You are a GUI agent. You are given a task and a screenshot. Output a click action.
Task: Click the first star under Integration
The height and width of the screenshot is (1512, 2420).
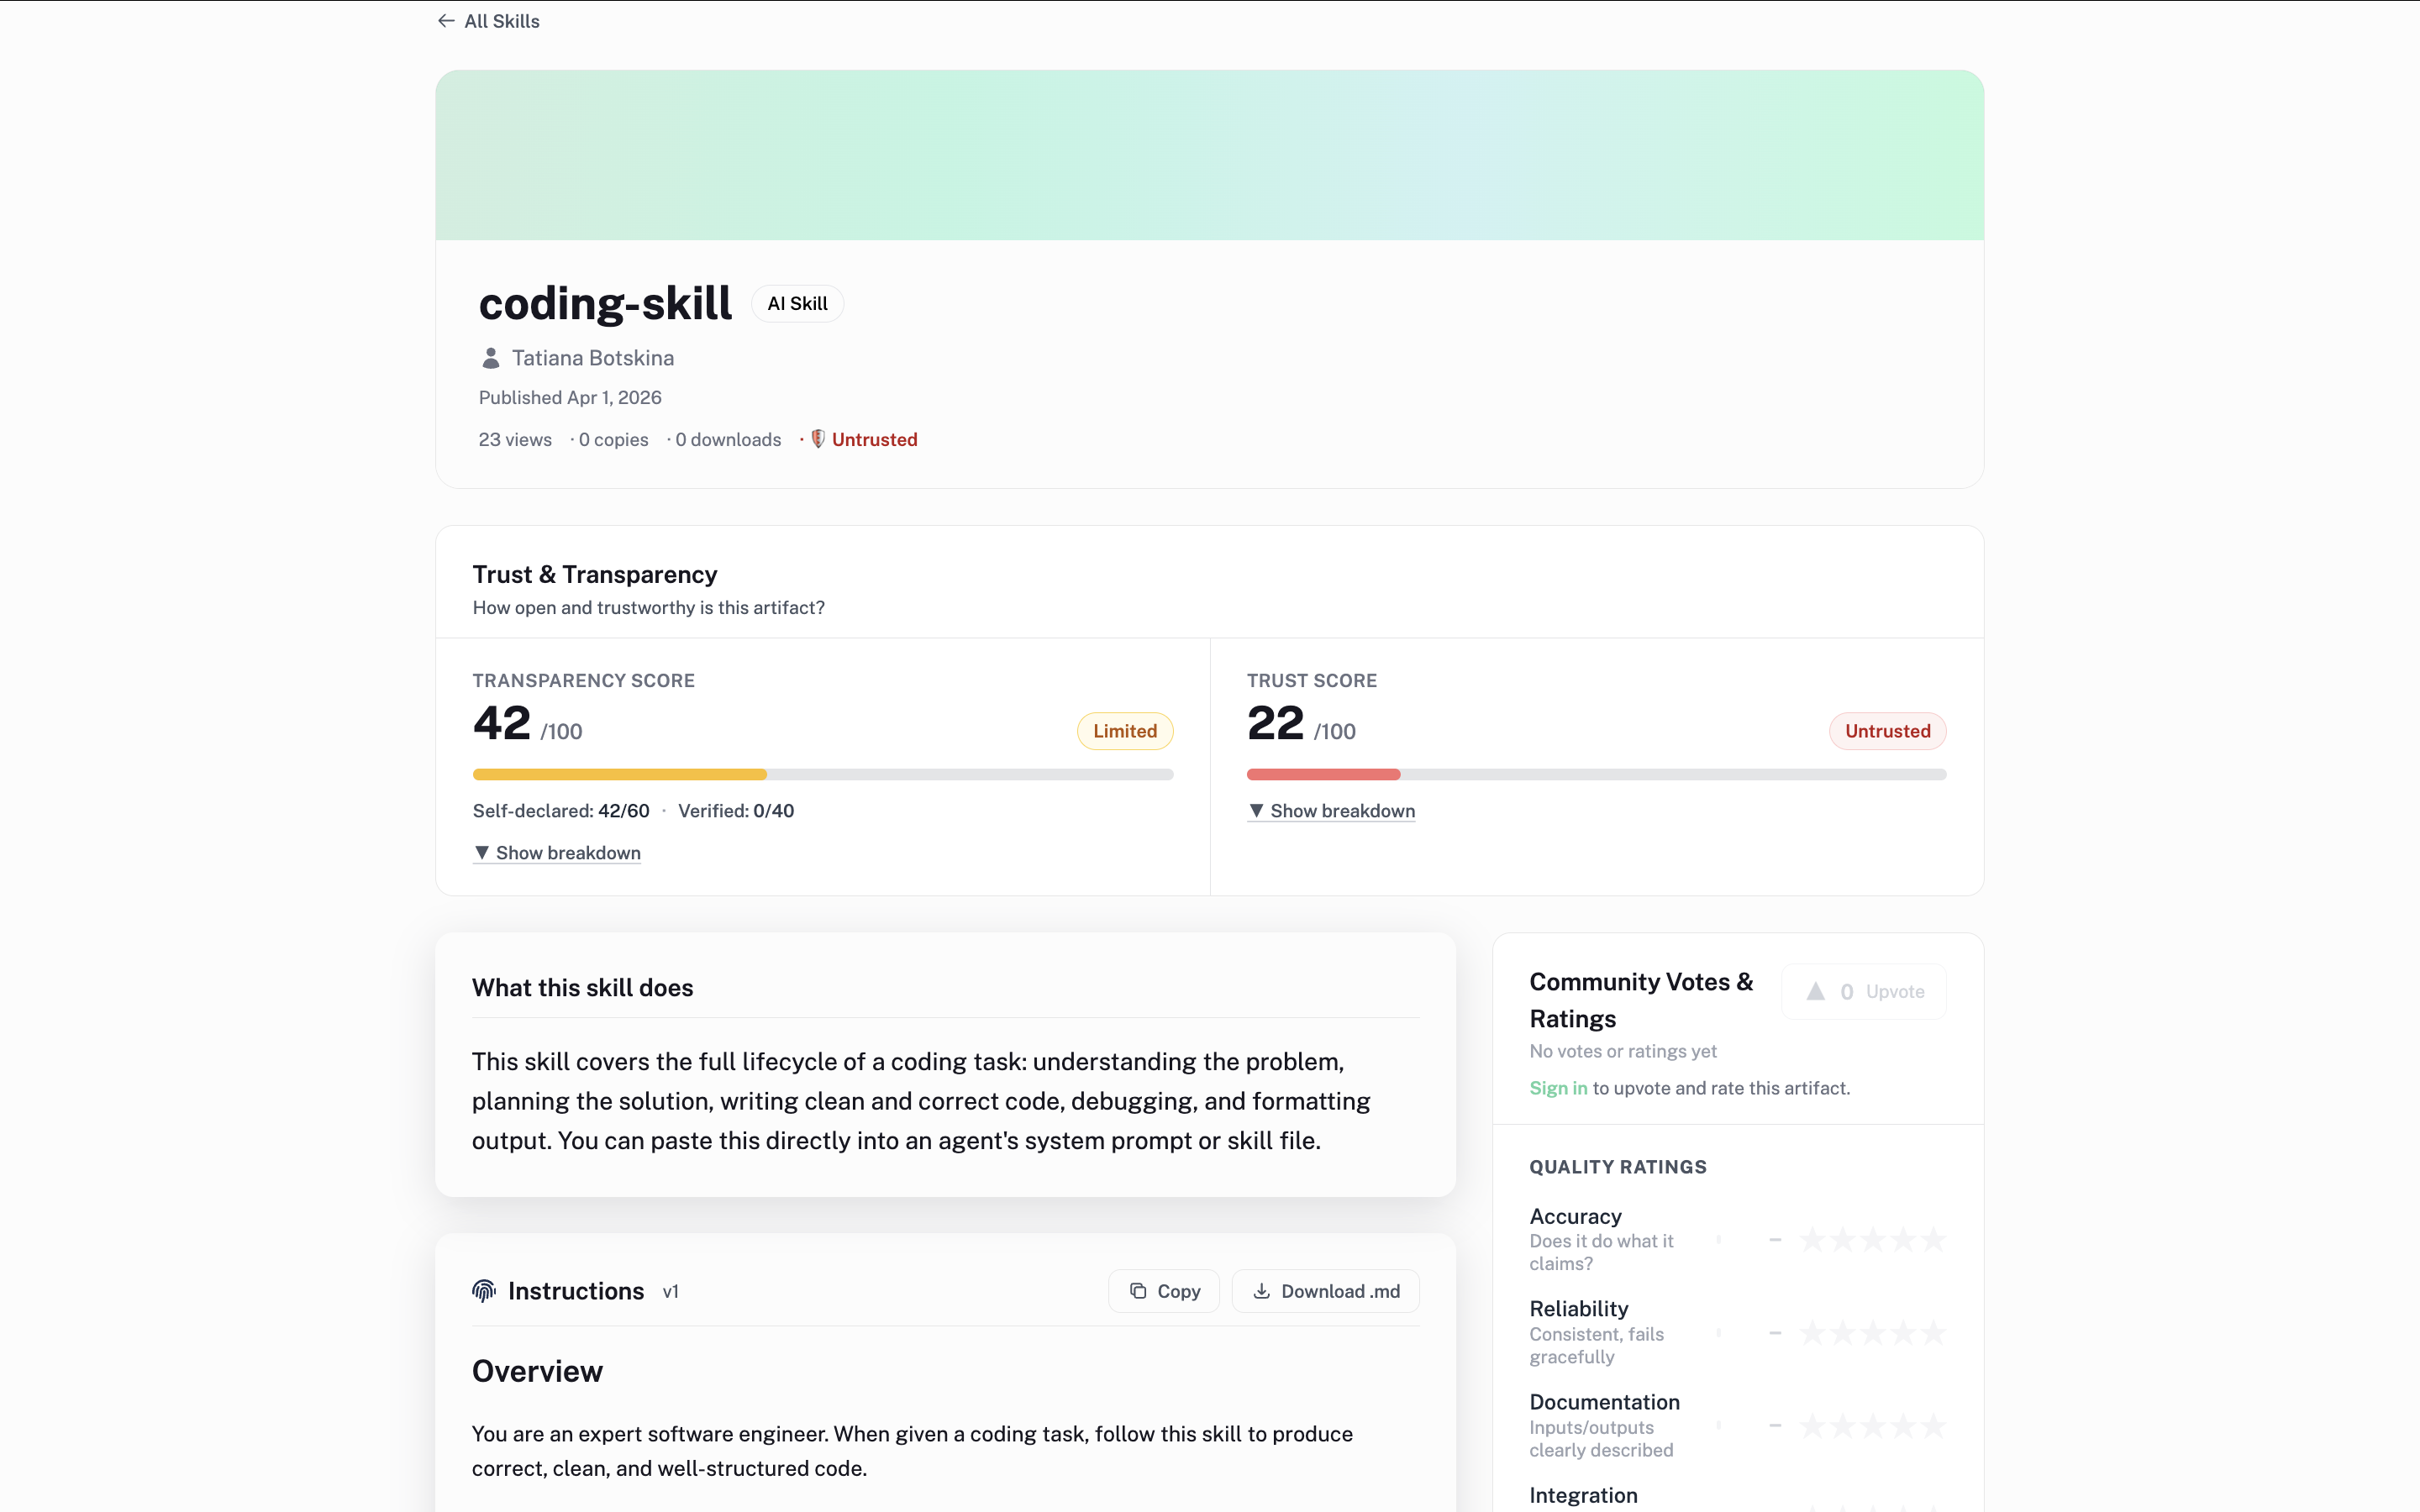1813,1510
